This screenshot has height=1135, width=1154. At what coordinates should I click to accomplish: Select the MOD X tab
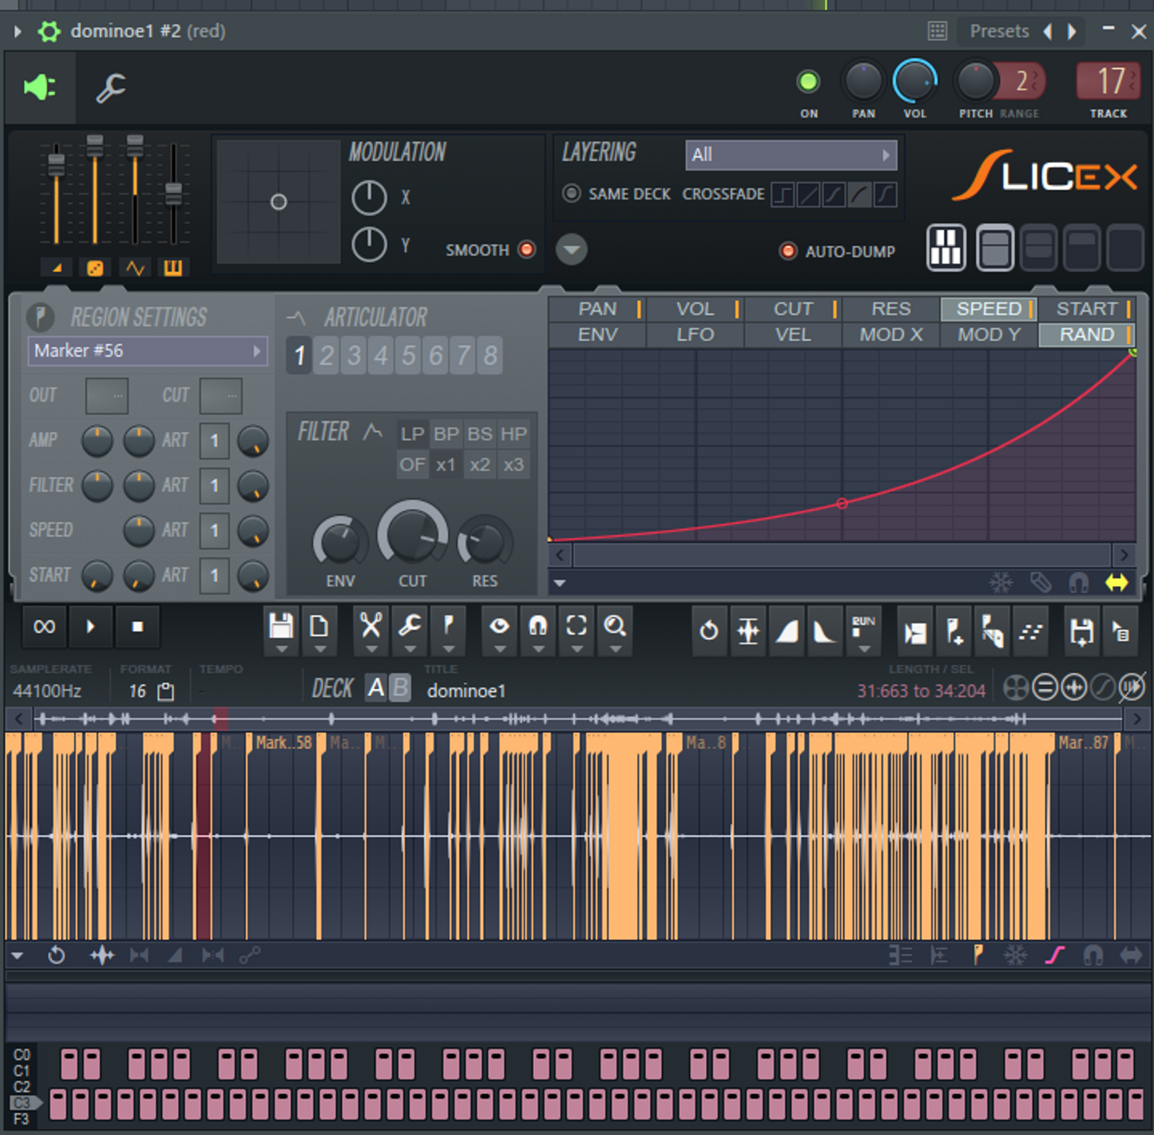coord(891,335)
